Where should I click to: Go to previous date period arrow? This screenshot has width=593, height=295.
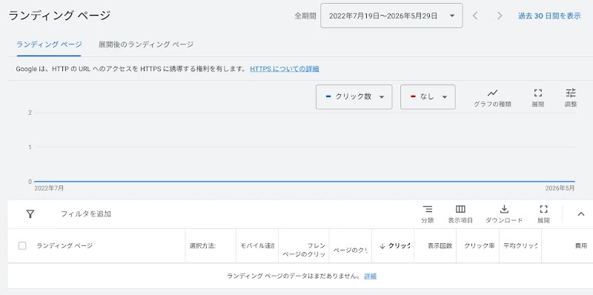click(x=475, y=16)
